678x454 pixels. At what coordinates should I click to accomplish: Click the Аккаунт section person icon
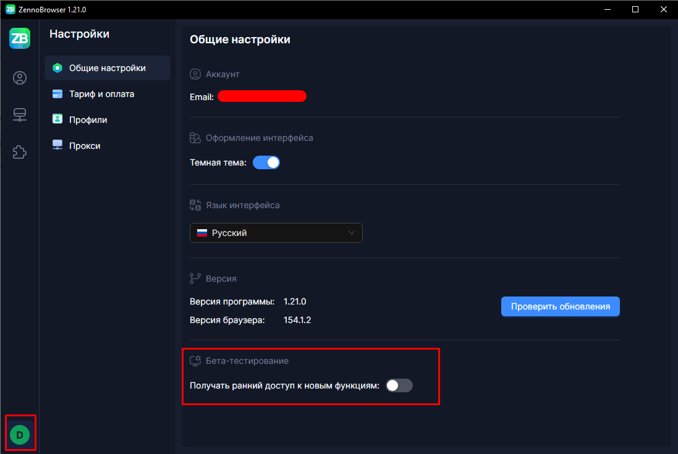point(195,74)
